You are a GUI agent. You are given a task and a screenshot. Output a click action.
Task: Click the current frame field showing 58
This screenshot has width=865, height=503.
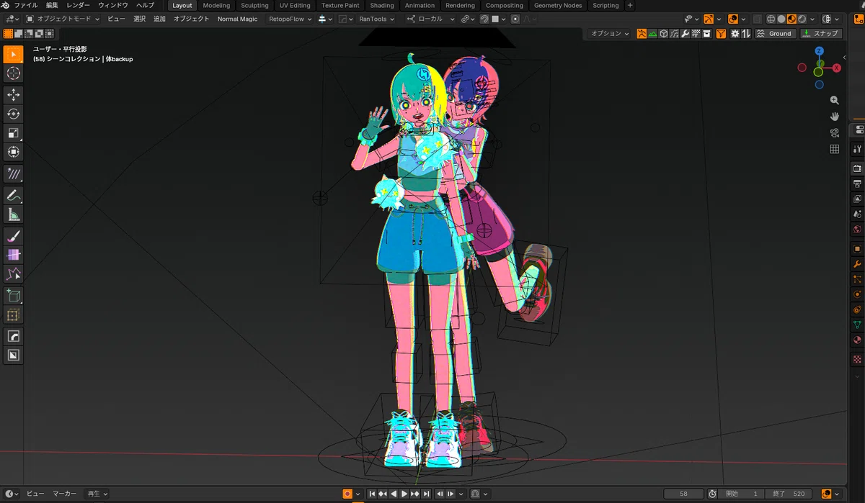tap(683, 494)
